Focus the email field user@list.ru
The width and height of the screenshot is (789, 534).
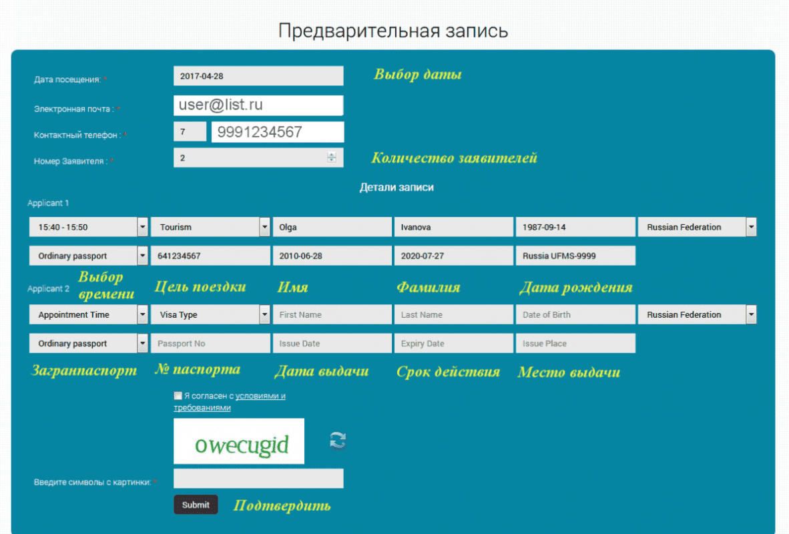[x=258, y=105]
